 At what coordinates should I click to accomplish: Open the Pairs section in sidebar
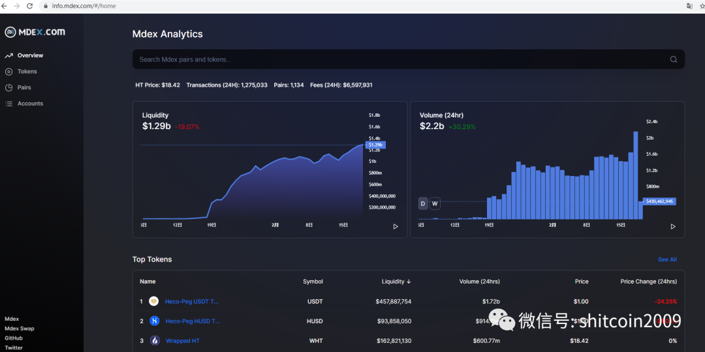24,87
